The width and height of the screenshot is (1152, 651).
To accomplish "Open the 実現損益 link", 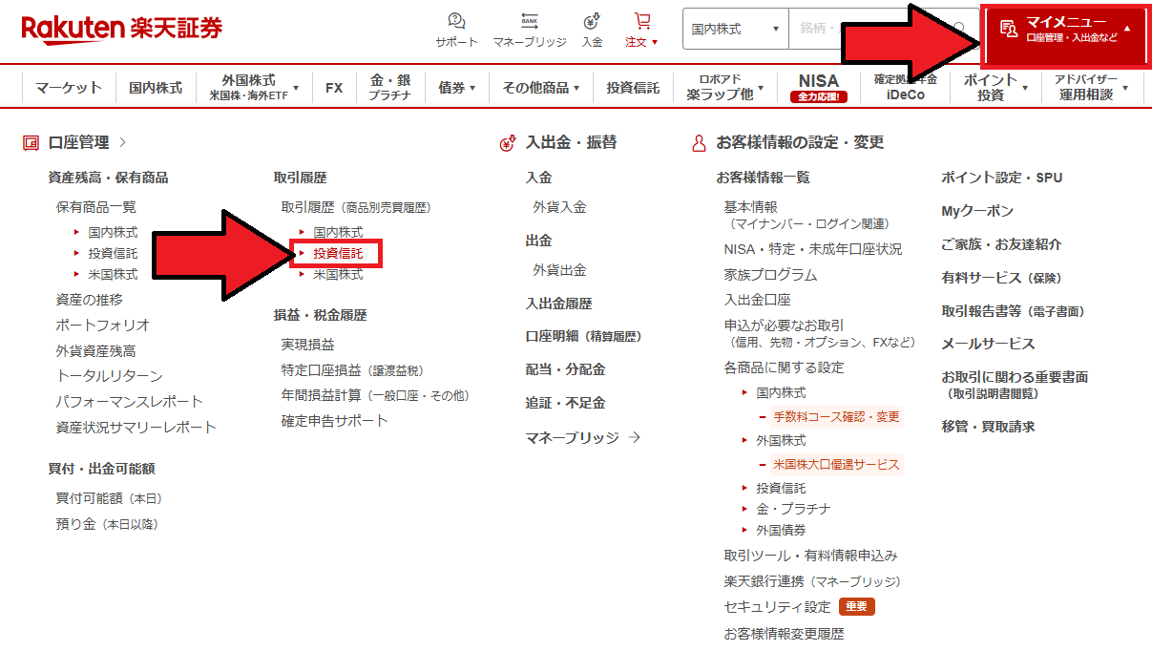I will coord(307,345).
